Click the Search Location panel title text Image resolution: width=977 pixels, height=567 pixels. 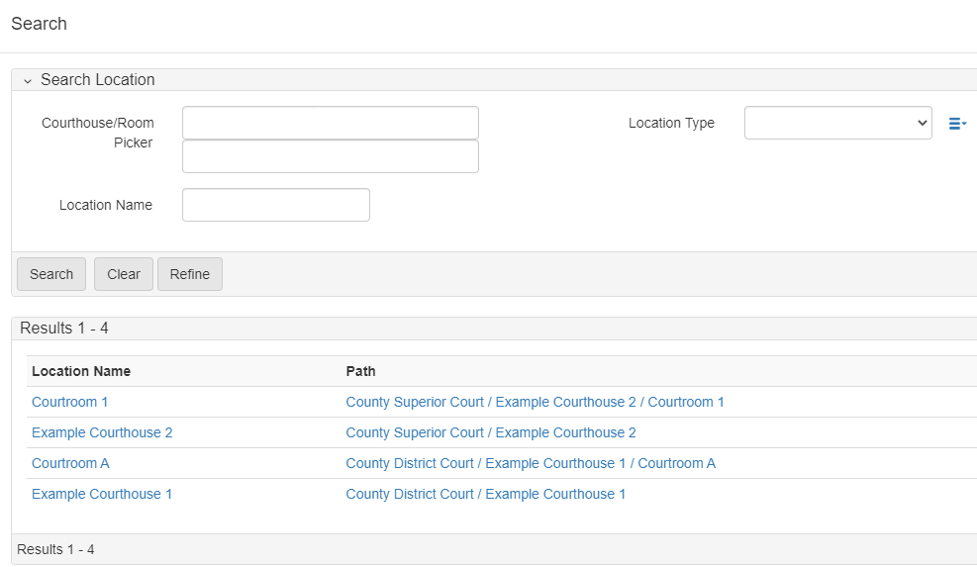pyautogui.click(x=97, y=80)
